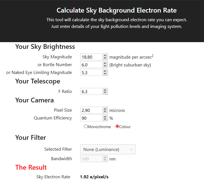Select the Colour camera option

click(x=117, y=126)
